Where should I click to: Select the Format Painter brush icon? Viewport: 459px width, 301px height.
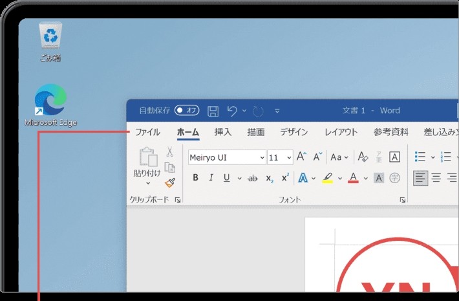(x=170, y=183)
